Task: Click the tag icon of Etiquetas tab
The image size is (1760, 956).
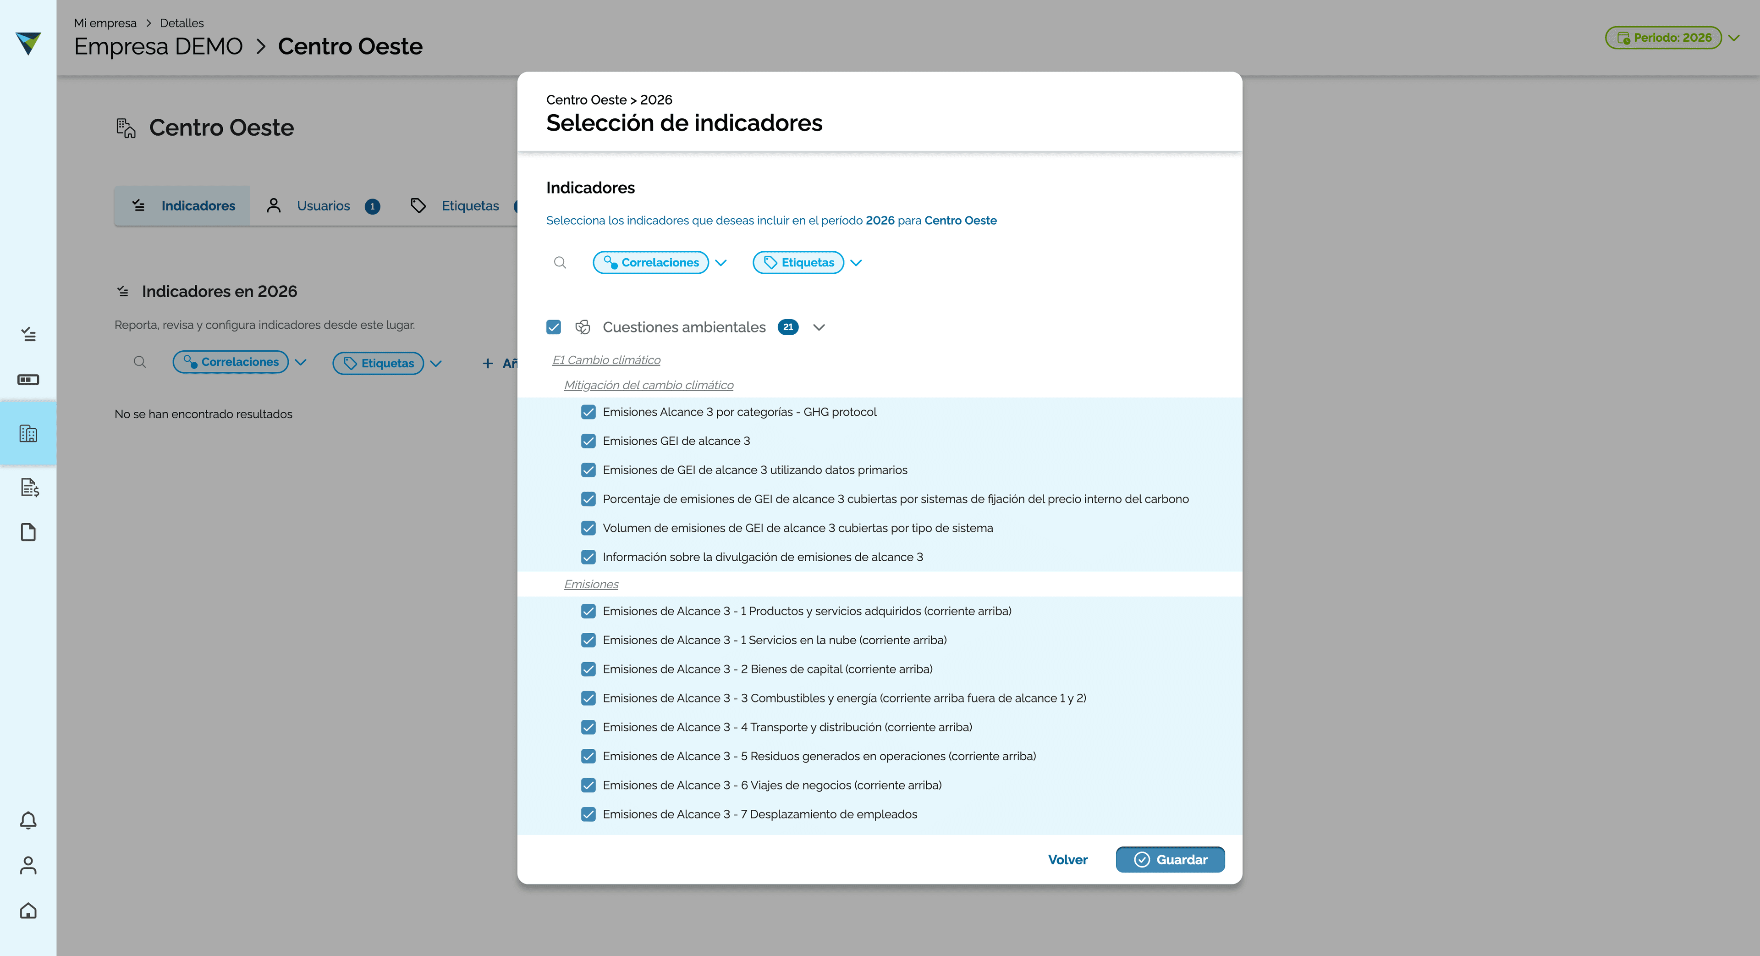Action: tap(418, 206)
